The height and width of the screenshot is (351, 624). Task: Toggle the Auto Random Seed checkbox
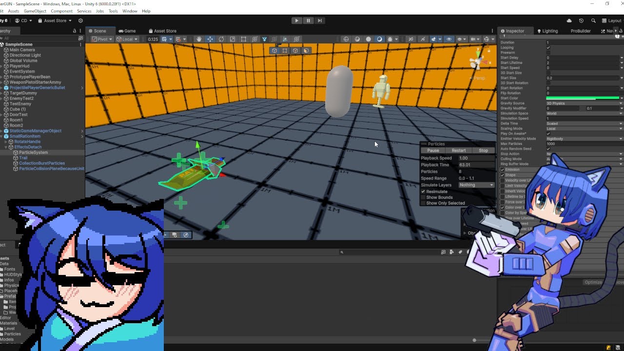[x=548, y=149]
